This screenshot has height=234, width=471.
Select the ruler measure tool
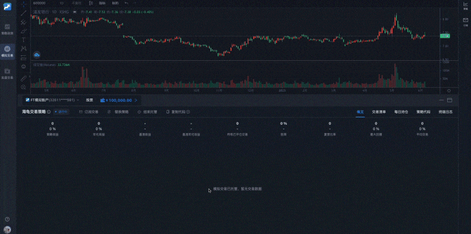(24, 78)
